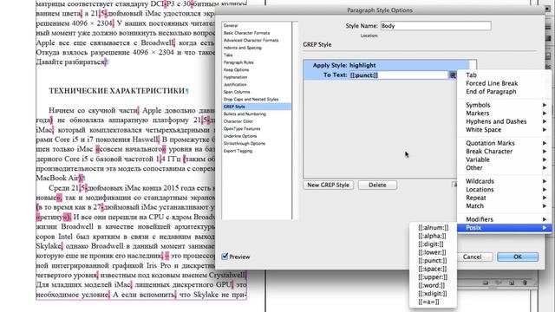Insert [[:xdigit:]] Posix class

pyautogui.click(x=433, y=294)
